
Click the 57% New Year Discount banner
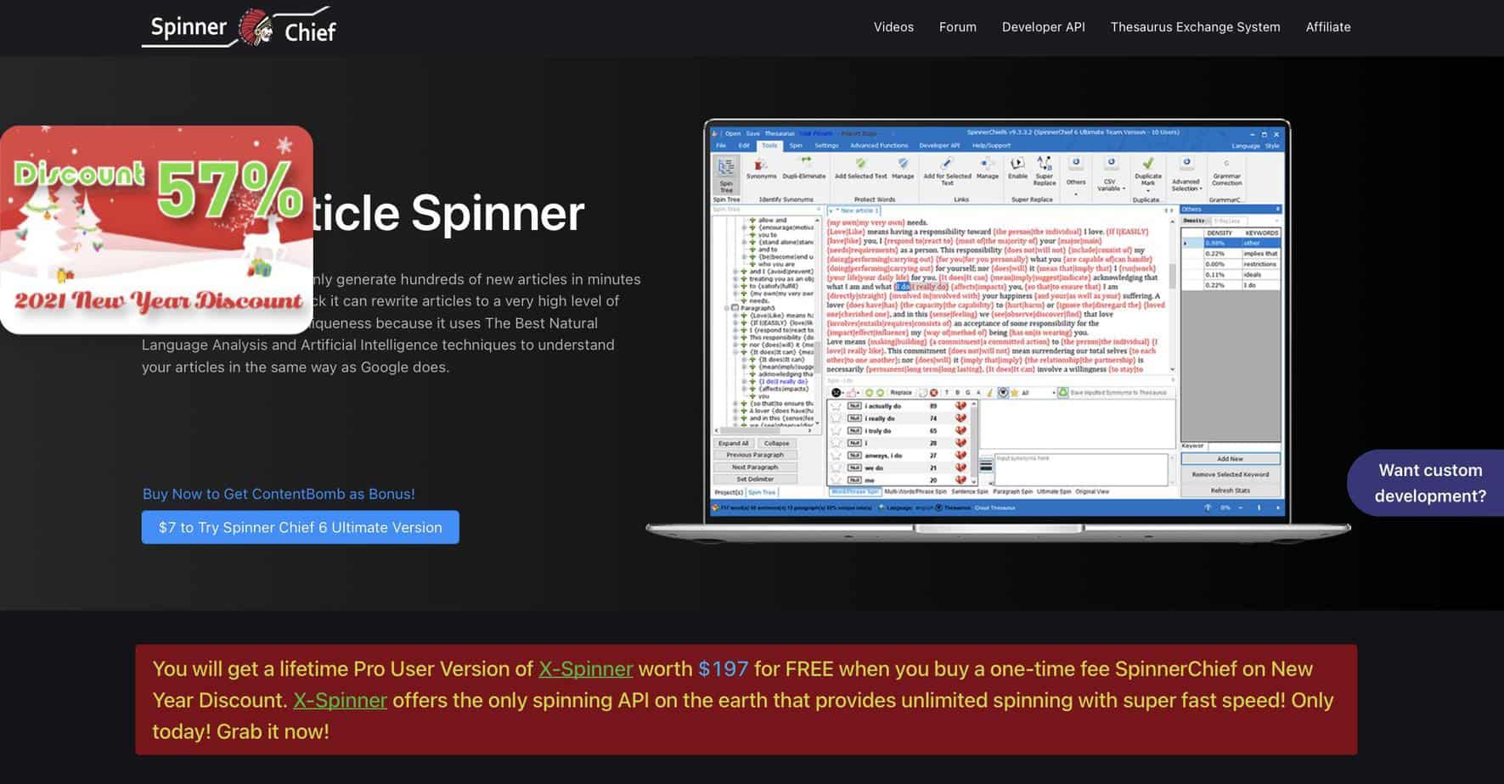point(156,230)
